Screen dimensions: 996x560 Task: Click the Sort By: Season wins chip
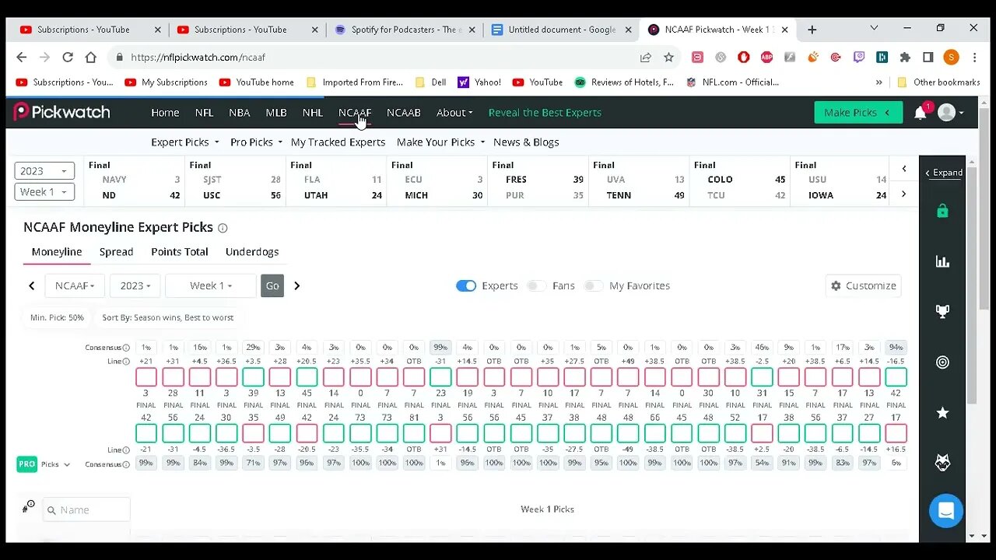[x=168, y=317]
